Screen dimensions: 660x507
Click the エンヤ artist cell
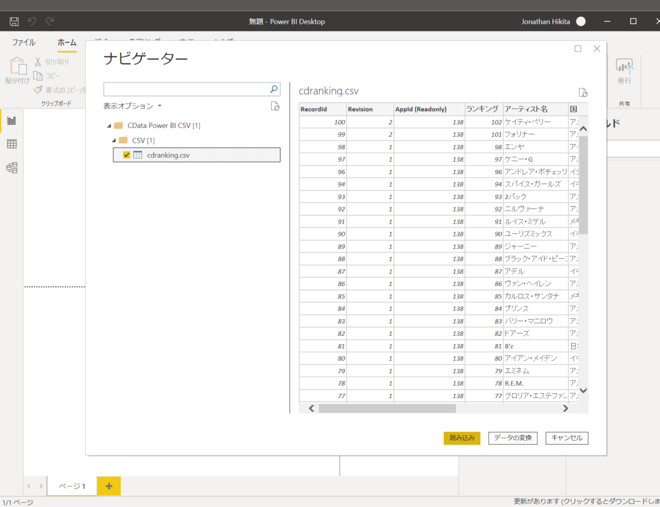[x=536, y=147]
